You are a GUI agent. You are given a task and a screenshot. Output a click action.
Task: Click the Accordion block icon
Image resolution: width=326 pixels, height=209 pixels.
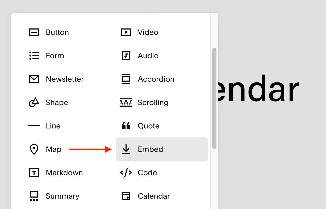[126, 79]
